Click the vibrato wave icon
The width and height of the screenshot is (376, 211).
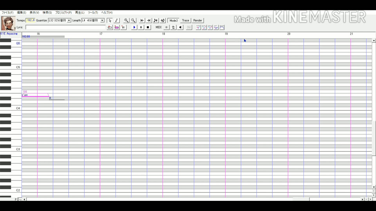click(x=216, y=27)
